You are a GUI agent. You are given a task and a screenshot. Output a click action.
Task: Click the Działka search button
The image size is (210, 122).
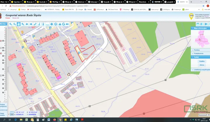pyautogui.click(x=202, y=61)
